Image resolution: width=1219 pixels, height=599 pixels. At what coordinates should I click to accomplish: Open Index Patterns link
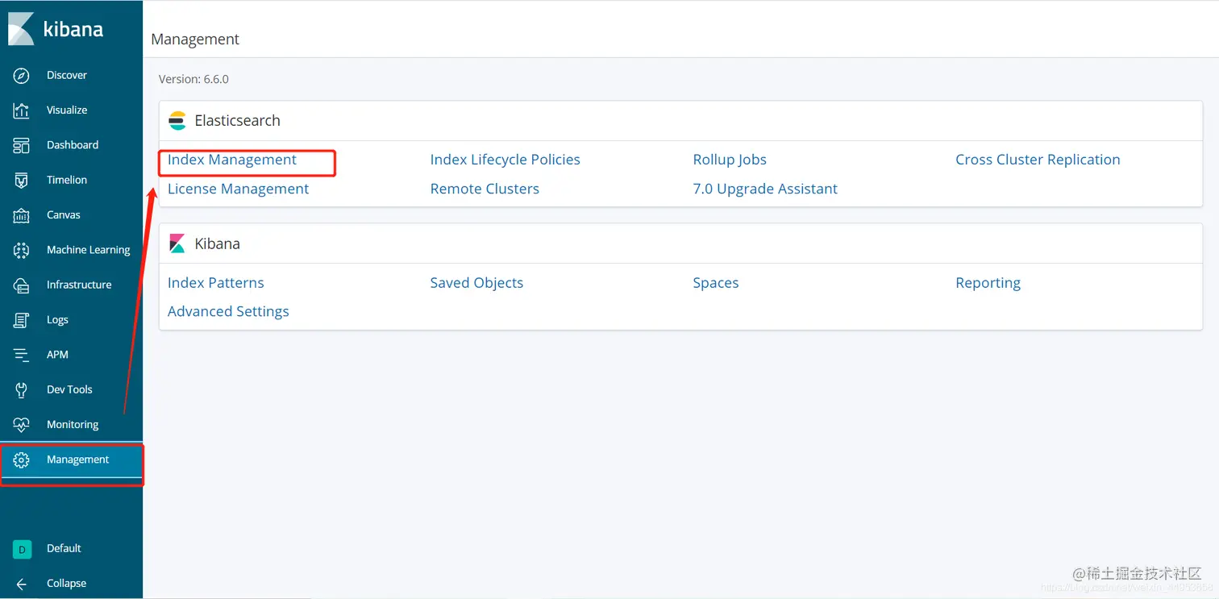tap(215, 283)
